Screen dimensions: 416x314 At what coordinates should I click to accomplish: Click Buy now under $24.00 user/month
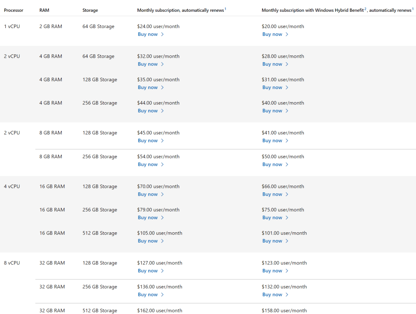tap(148, 35)
